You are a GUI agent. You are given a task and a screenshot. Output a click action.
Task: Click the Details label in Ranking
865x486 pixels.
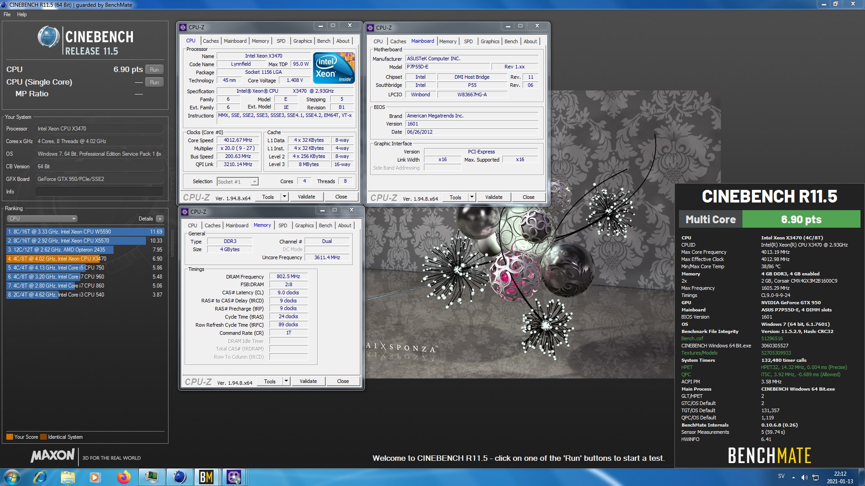point(146,219)
